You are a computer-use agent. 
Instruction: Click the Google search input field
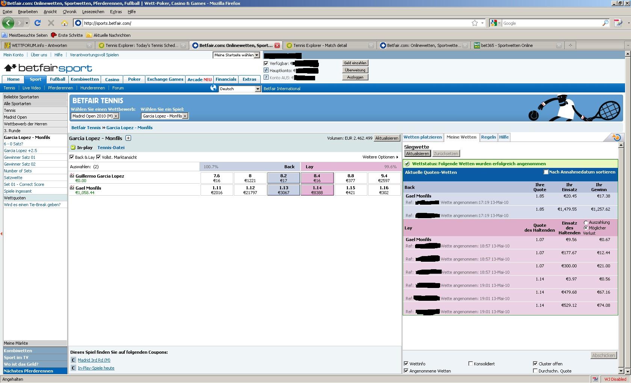pyautogui.click(x=551, y=23)
